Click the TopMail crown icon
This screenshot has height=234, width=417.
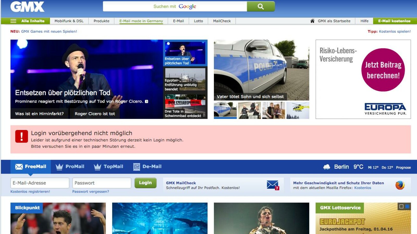click(97, 167)
